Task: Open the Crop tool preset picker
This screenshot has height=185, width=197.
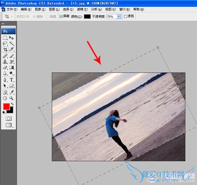Action: click(x=12, y=16)
